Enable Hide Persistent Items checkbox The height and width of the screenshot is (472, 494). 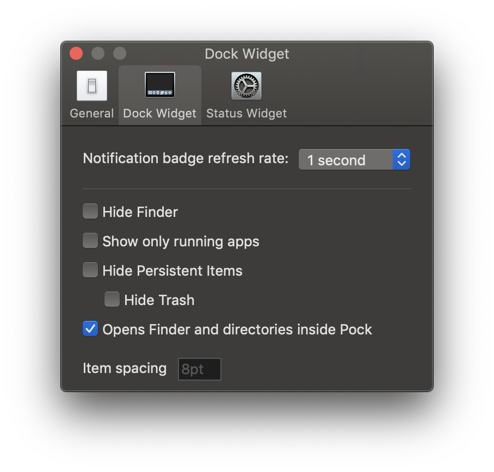[x=90, y=270]
